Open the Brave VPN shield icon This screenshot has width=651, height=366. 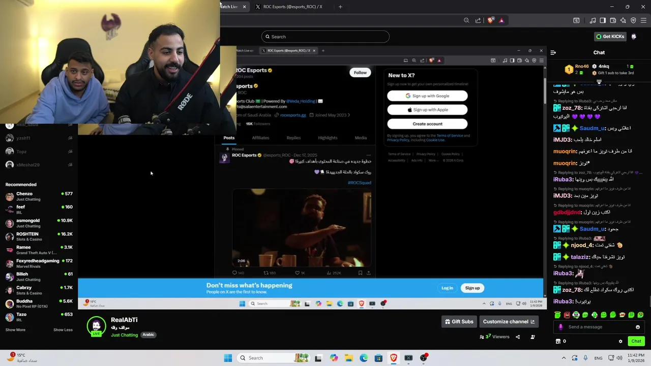(633, 20)
